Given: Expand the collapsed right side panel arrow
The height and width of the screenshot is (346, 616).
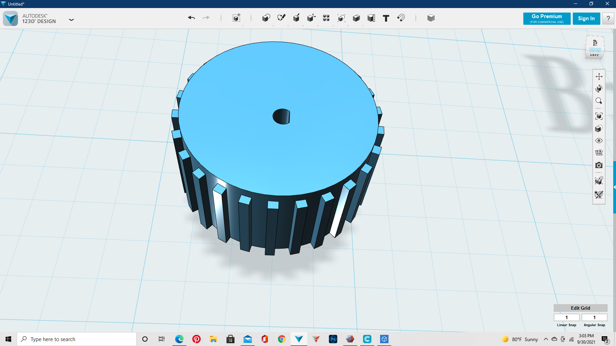Looking at the screenshot, I should tap(614, 187).
